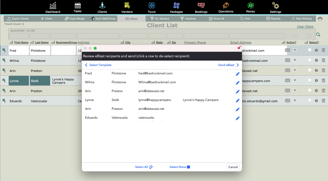De-select the Arin arin@datavast.net row above Lynne
The width and height of the screenshot is (328, 181).
pos(157,91)
